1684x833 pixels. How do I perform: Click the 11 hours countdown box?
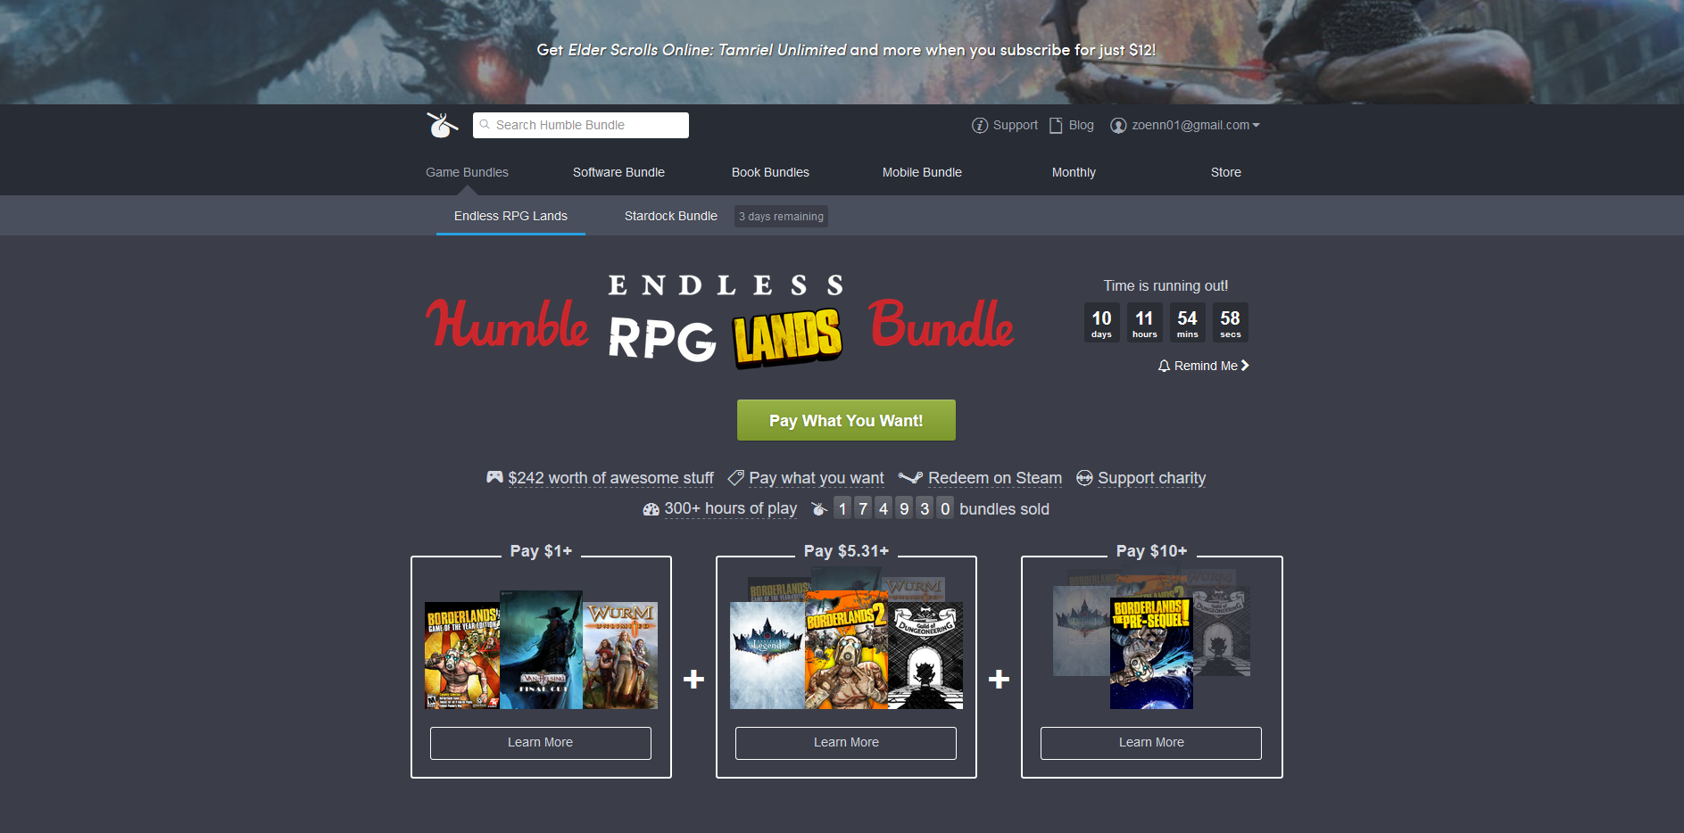(1144, 323)
